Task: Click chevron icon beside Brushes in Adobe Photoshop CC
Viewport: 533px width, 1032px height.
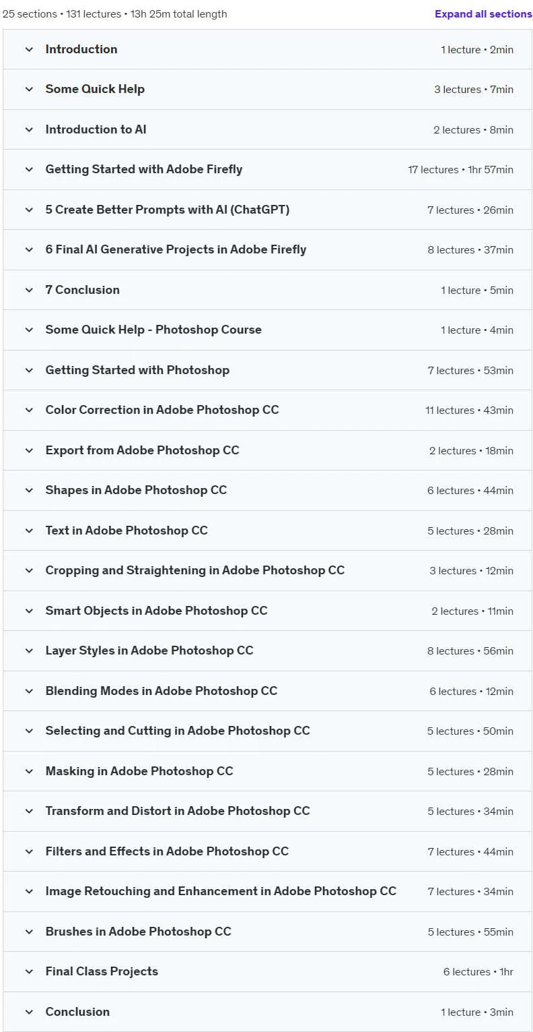Action: (x=29, y=932)
